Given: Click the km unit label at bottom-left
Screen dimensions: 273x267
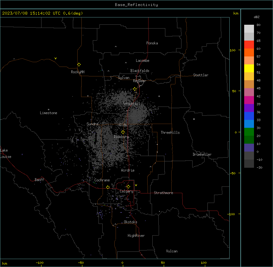Looking at the screenshot, I should [x=5, y=264].
